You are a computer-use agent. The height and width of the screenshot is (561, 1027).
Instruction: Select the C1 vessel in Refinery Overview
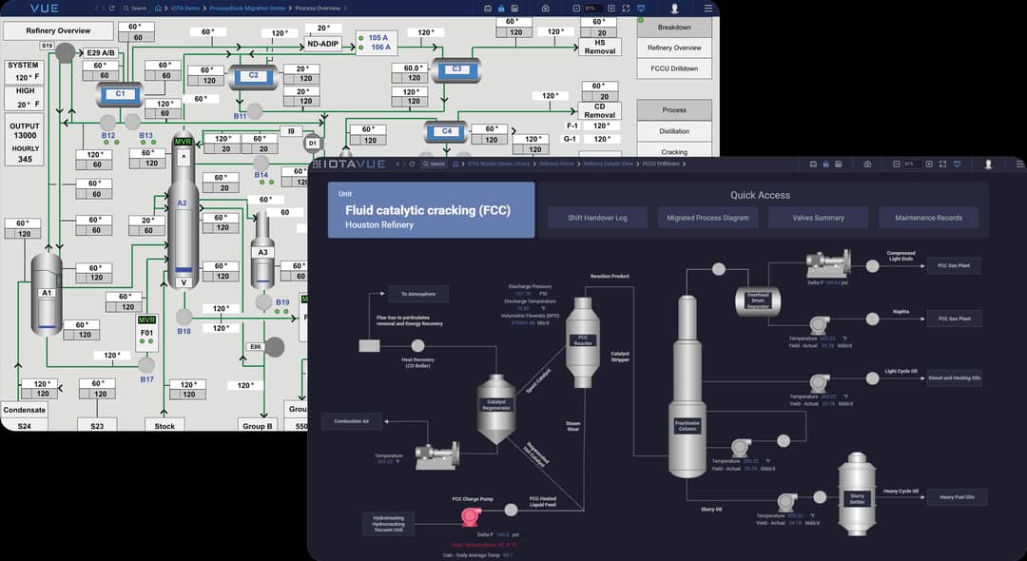tap(119, 95)
